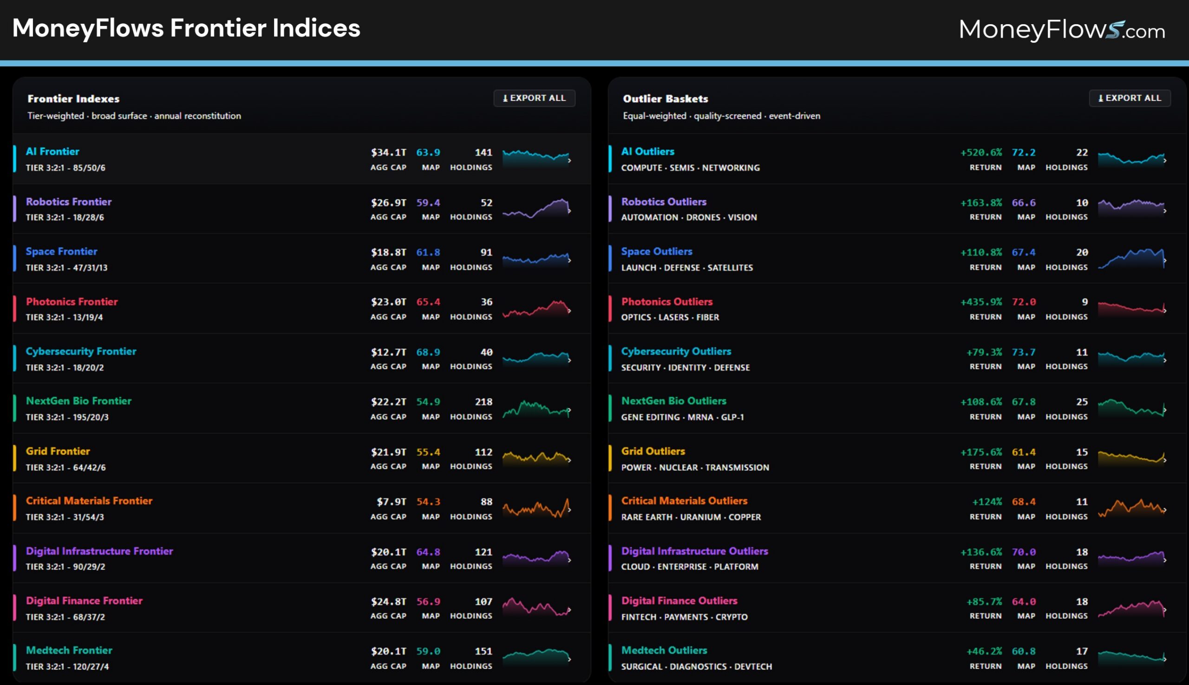The height and width of the screenshot is (685, 1189).
Task: Open the Medtech Frontier index
Action: [x=301, y=658]
